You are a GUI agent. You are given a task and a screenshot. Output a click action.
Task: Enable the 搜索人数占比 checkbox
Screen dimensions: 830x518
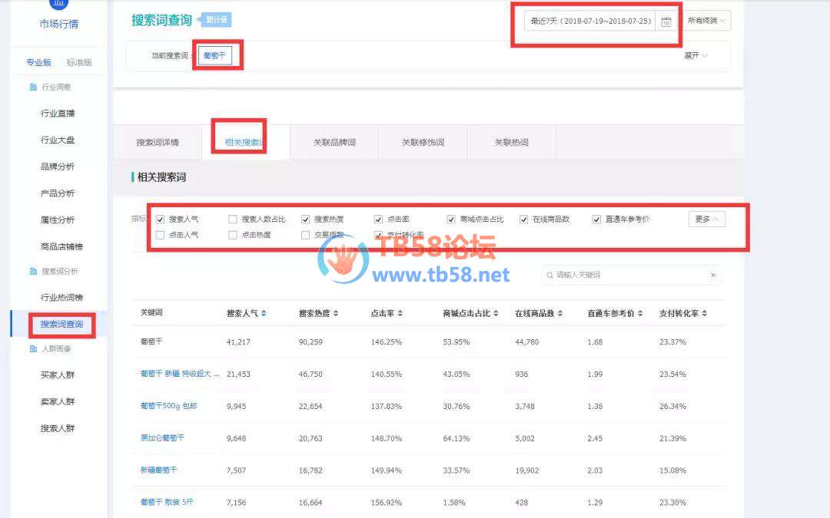click(x=233, y=219)
